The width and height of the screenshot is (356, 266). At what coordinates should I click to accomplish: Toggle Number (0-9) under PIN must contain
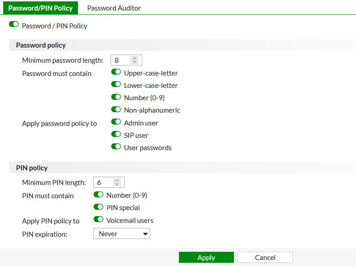click(x=99, y=195)
